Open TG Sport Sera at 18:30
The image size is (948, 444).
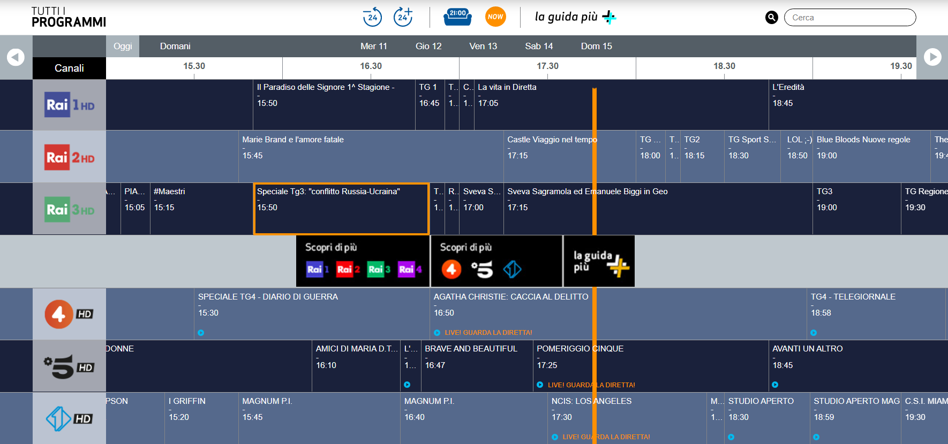(x=753, y=157)
